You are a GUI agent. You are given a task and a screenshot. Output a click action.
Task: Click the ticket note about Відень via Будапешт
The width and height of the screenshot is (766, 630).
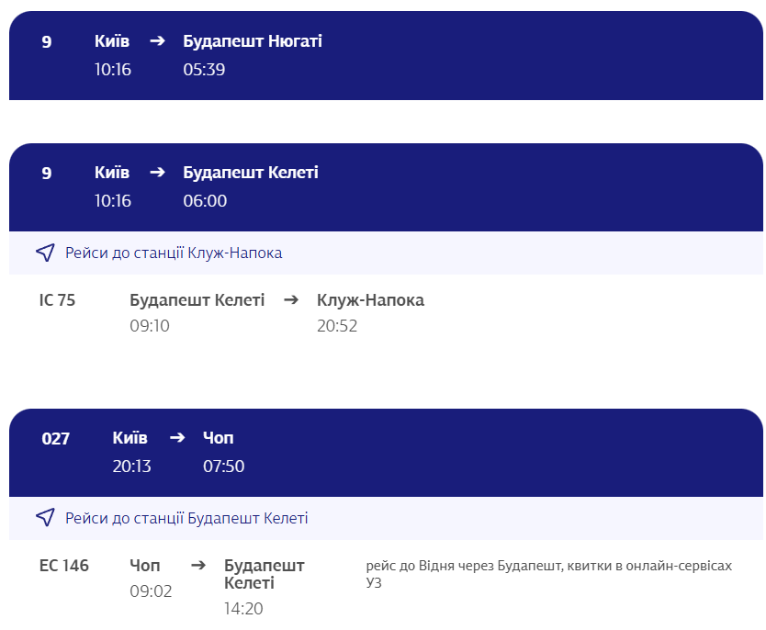[x=548, y=574]
